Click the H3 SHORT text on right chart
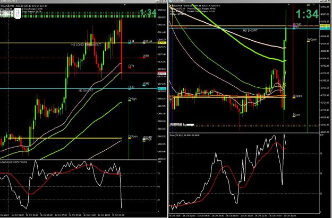Viewport: 332px width, 218px height. tap(250, 30)
